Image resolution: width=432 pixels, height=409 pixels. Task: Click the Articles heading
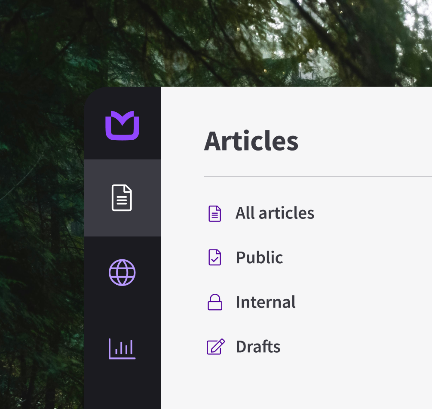pos(251,141)
